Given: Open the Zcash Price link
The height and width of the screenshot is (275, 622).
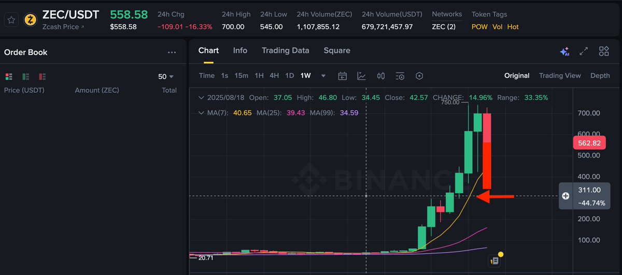Looking at the screenshot, I should (63, 26).
